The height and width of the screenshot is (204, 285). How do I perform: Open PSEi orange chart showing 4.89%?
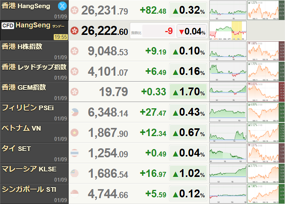click(x=266, y=112)
